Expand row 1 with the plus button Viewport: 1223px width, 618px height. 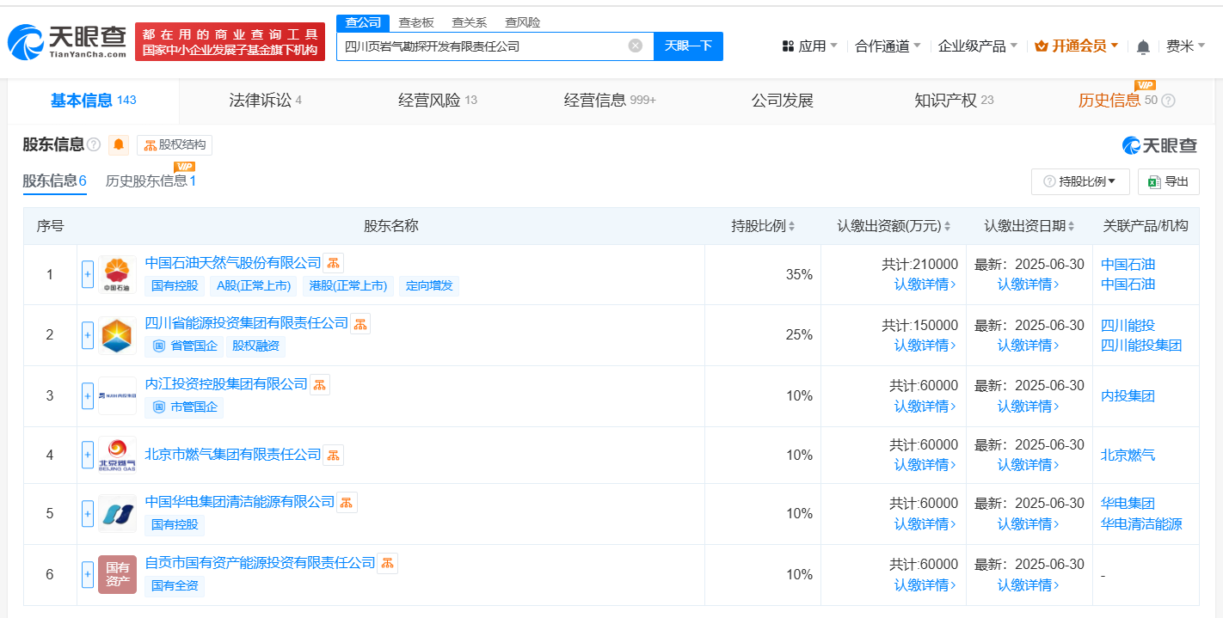point(87,274)
